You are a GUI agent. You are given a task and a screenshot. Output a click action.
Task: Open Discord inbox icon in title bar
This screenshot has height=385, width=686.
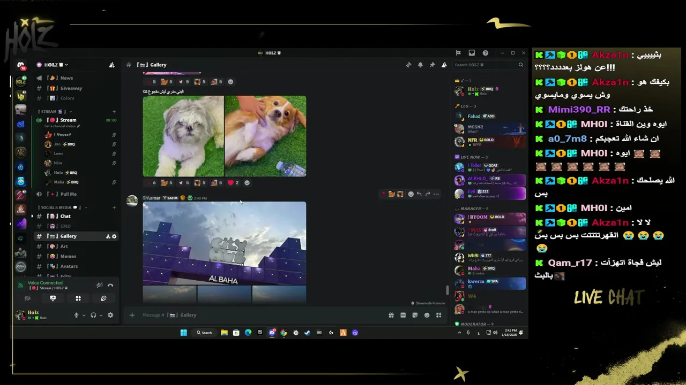472,53
